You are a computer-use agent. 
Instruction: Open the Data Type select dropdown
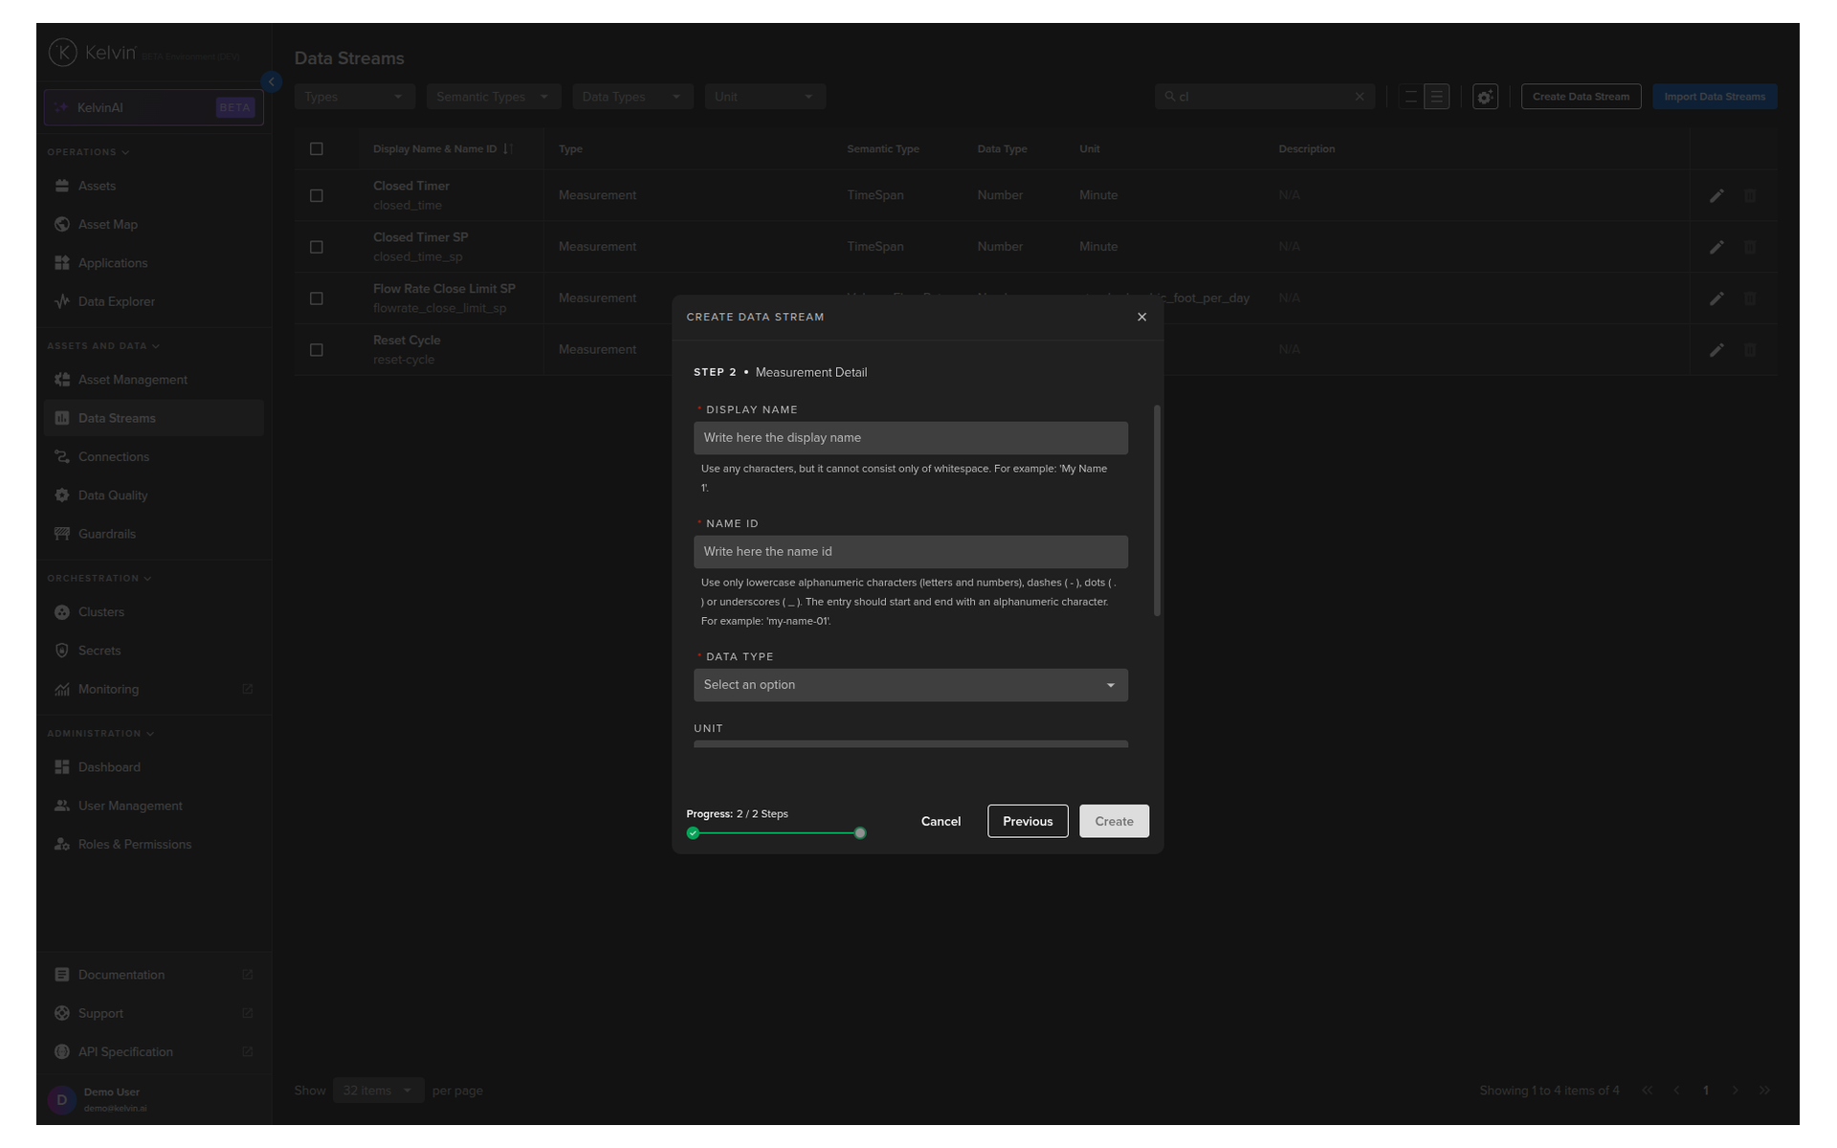(x=910, y=685)
